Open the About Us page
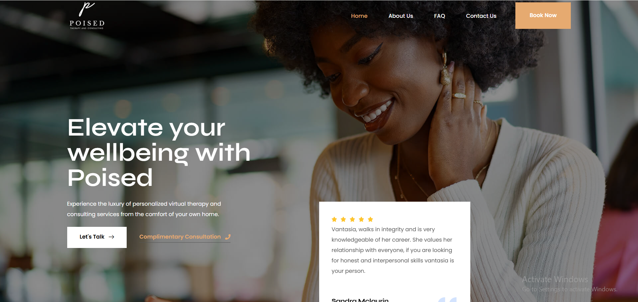Image resolution: width=638 pixels, height=302 pixels. (x=400, y=16)
